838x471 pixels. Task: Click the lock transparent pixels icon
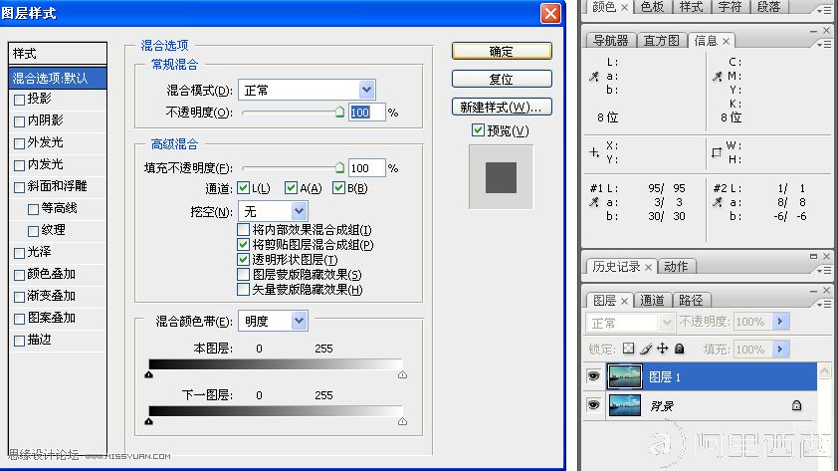628,350
